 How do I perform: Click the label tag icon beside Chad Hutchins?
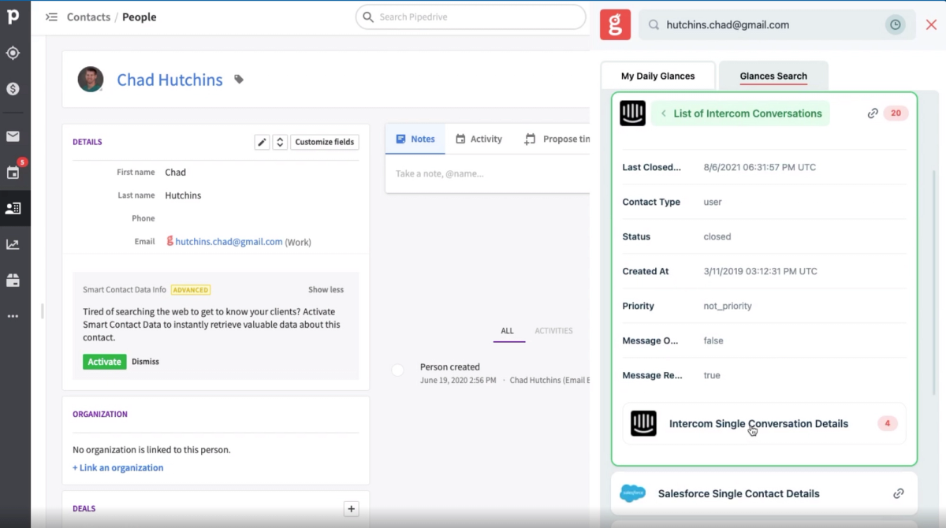click(x=239, y=80)
